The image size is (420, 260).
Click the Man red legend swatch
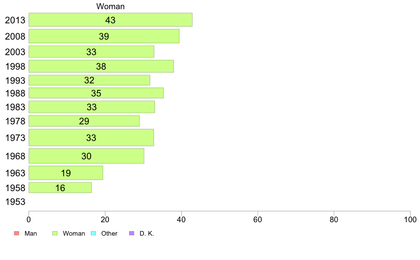click(x=17, y=233)
